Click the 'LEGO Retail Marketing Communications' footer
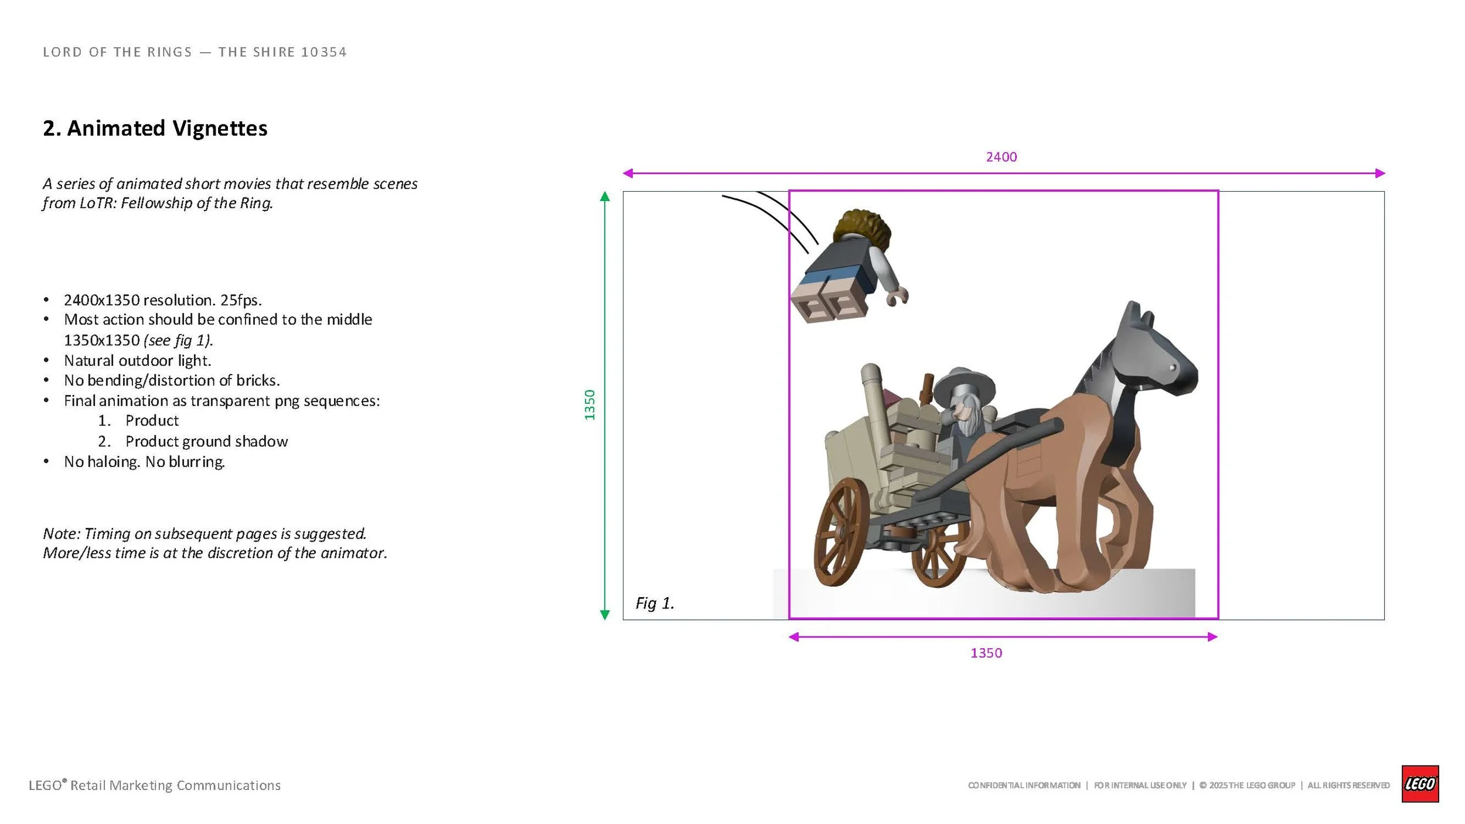Viewport: 1465px width, 824px height. 155,785
